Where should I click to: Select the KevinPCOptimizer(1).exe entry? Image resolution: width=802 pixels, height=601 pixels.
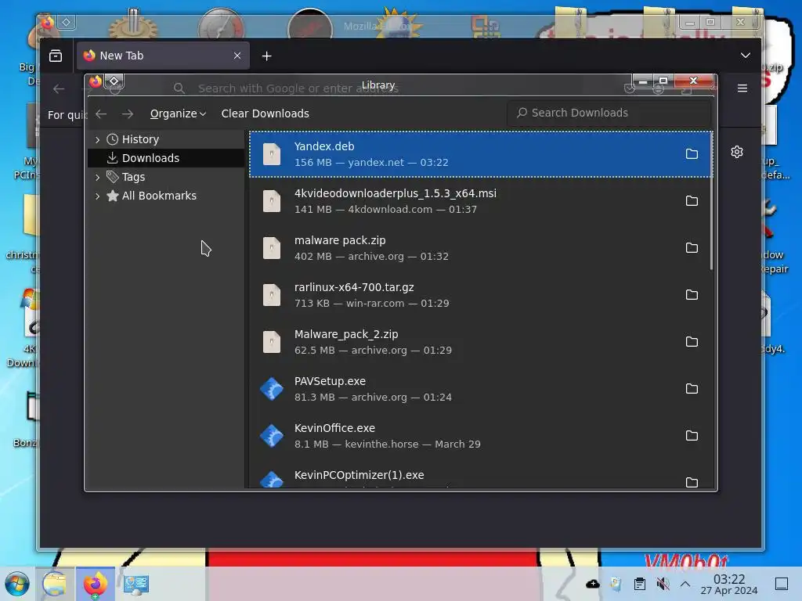(480, 475)
